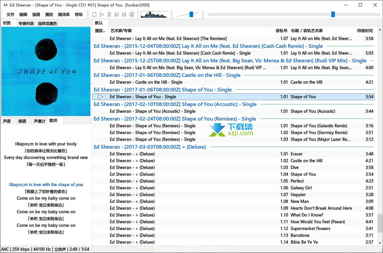This screenshot has width=383, height=253.
Task: Select the row with duration 5:03
Action: pyautogui.click(x=233, y=53)
